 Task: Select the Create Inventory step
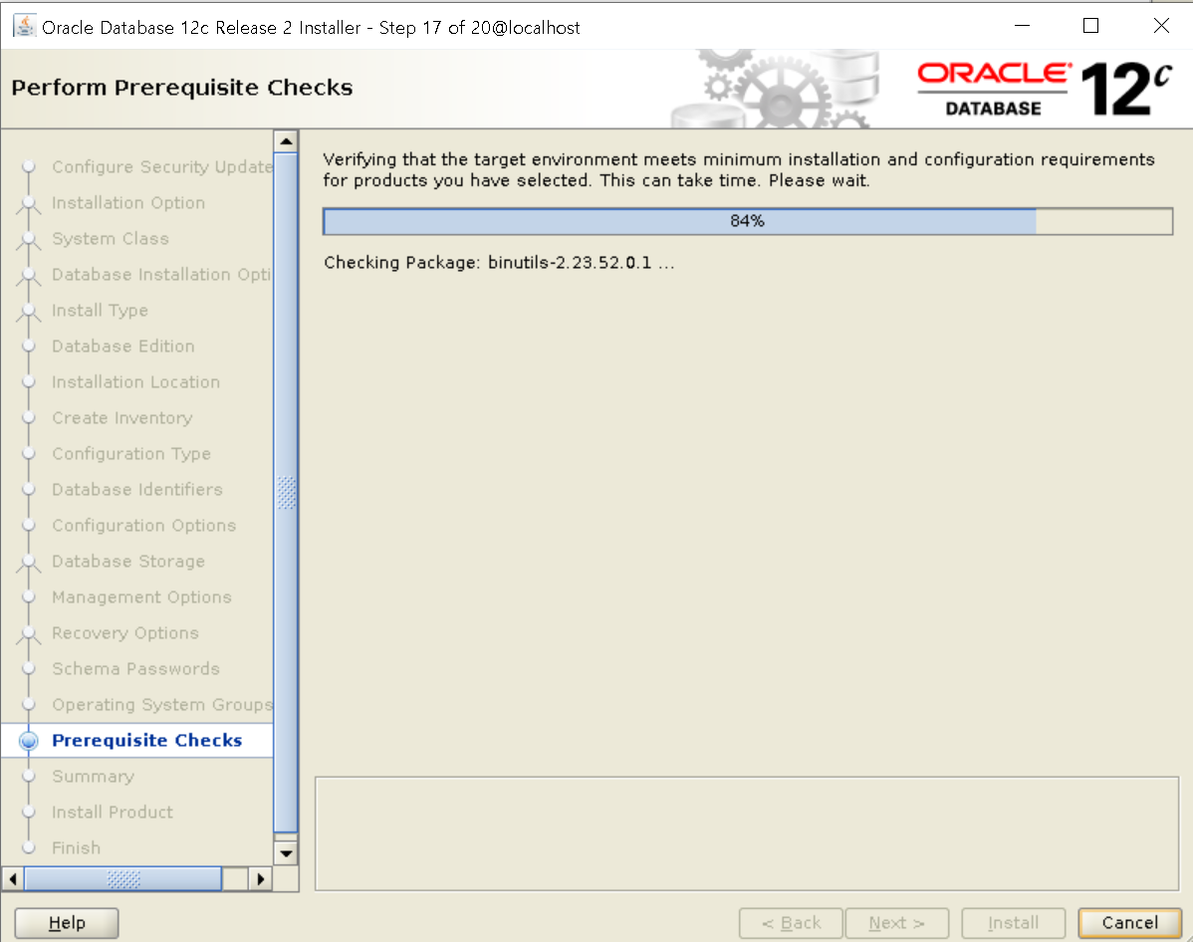click(x=121, y=417)
